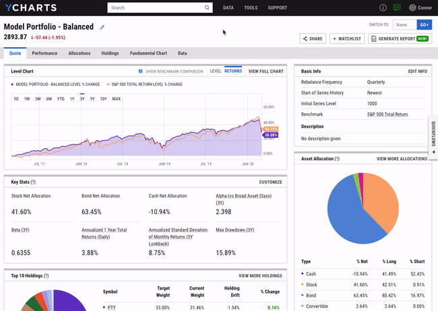This screenshot has width=438, height=311.
Task: Open View Full Chart link
Action: pyautogui.click(x=265, y=71)
